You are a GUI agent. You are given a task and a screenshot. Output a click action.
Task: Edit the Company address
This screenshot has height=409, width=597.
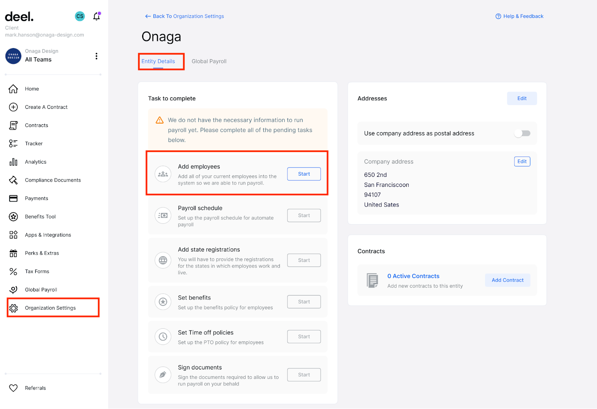coord(522,162)
